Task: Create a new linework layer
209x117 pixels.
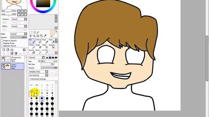Action: 8,50
